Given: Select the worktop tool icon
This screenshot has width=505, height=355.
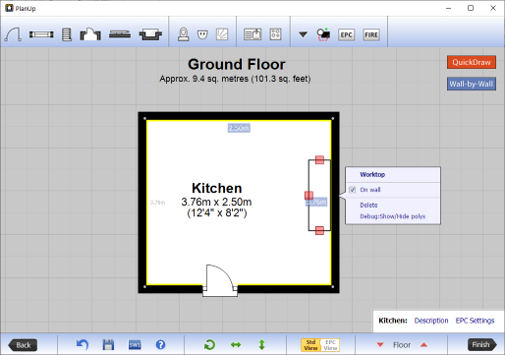Looking at the screenshot, I should tap(120, 34).
